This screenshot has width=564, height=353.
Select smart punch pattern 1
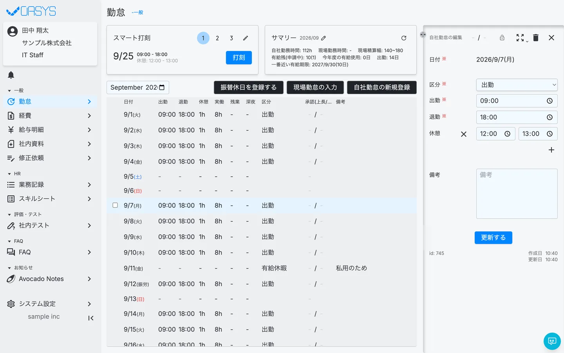pos(203,38)
